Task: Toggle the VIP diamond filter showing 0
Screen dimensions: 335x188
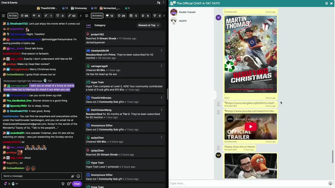Action: click(36, 16)
